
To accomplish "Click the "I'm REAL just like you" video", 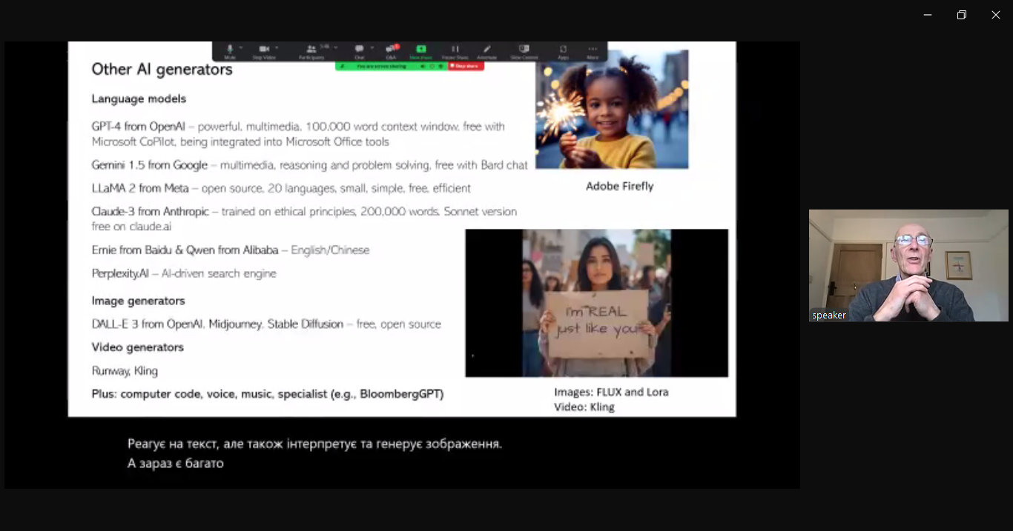I will [596, 303].
